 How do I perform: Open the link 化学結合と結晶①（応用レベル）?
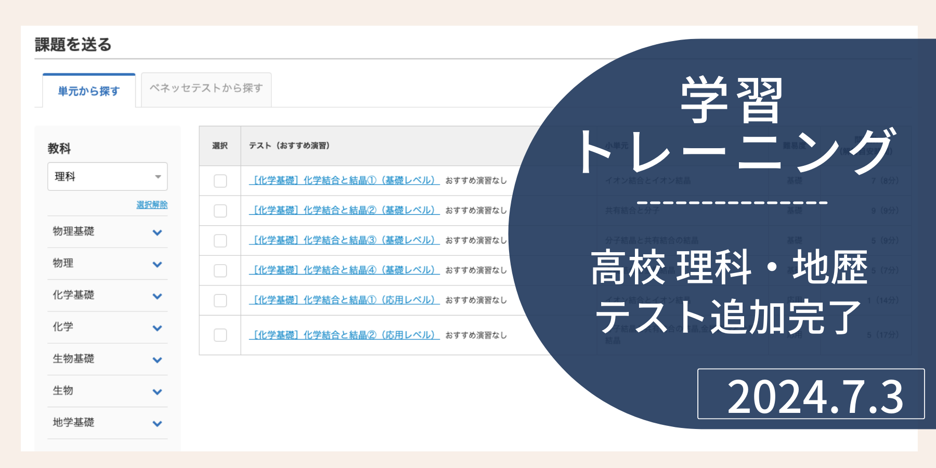click(344, 300)
